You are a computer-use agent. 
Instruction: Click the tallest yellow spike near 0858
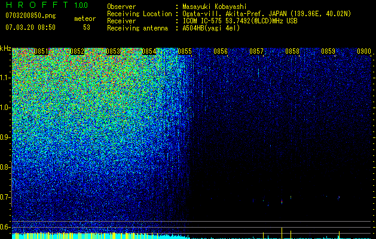(x=282, y=233)
